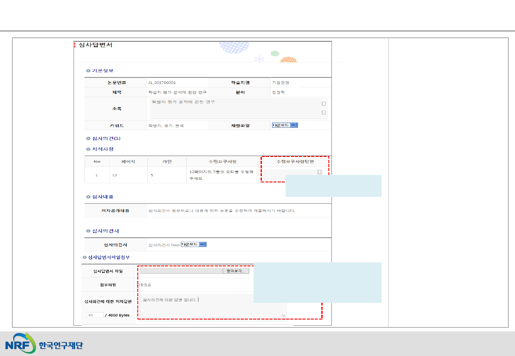
Task: Click the 심사답변서 파일 path field
Action: (x=181, y=271)
